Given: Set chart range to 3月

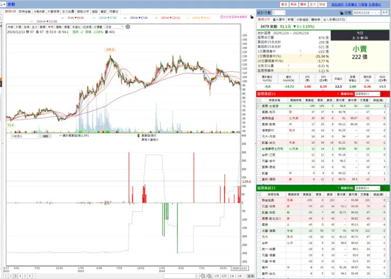Looking at the screenshot, I should (x=217, y=276).
